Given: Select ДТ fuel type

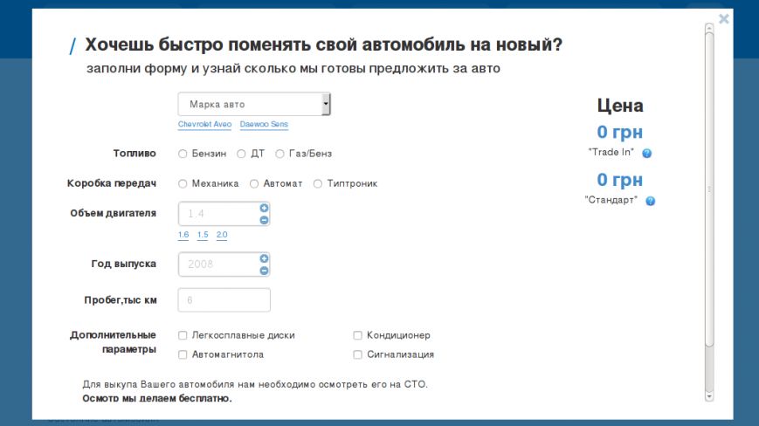Looking at the screenshot, I should coord(241,154).
